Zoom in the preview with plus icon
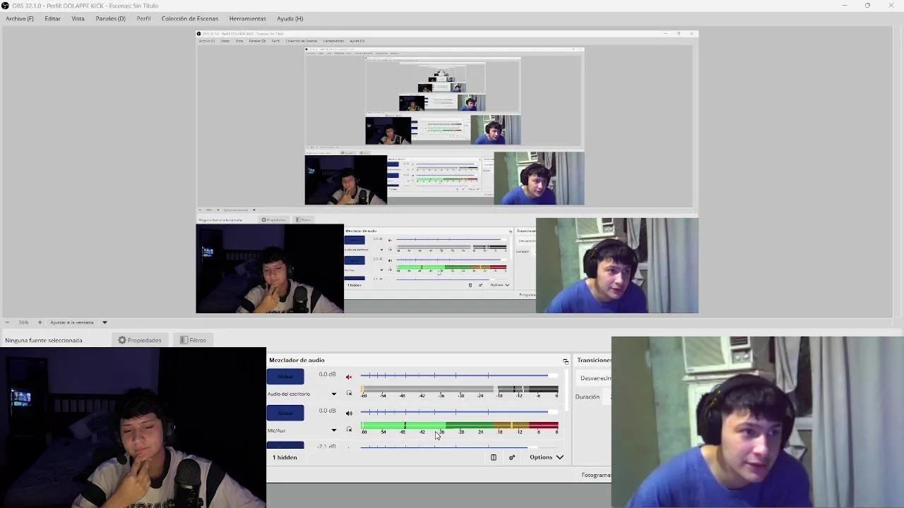 coord(40,322)
